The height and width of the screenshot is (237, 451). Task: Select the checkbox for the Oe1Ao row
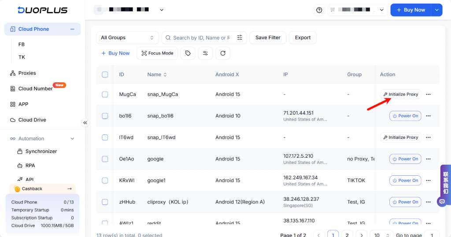pos(105,159)
